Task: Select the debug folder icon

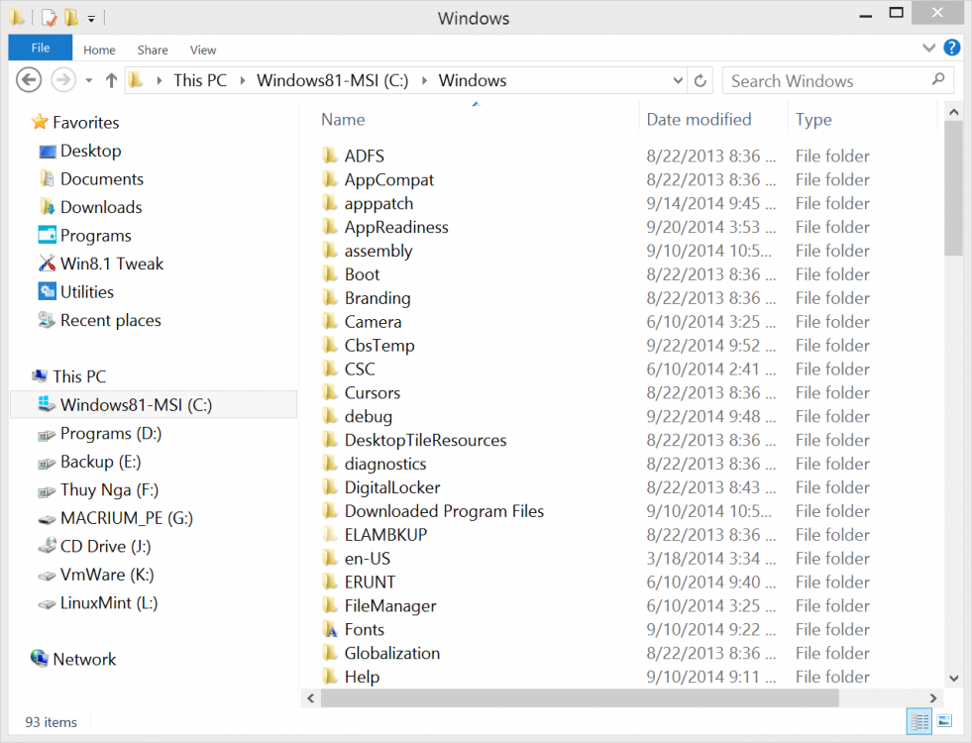Action: click(330, 416)
